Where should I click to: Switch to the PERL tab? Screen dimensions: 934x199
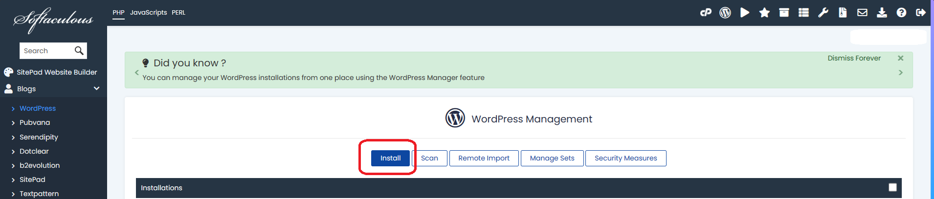coord(178,13)
